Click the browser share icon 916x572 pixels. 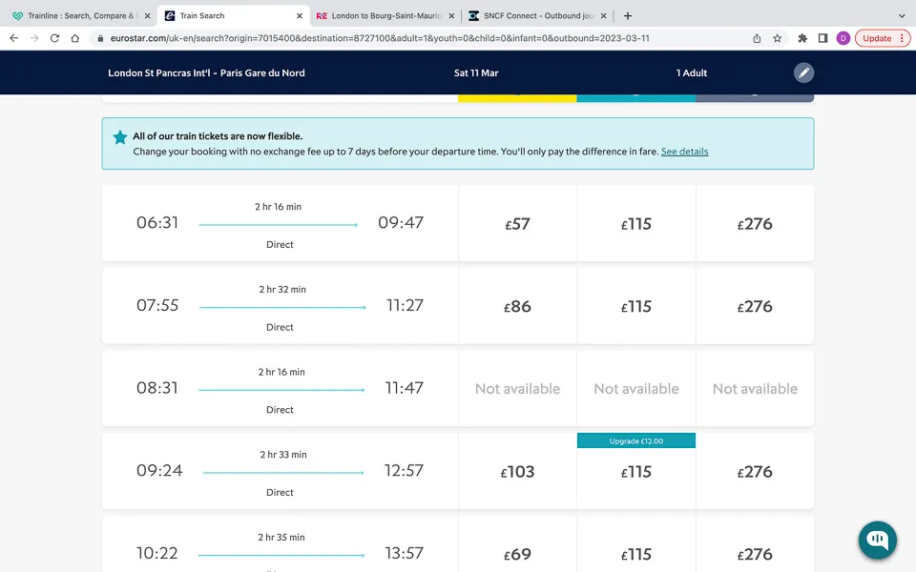click(x=757, y=38)
